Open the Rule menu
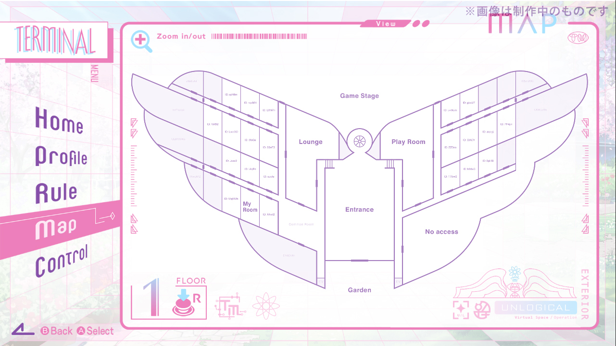The height and width of the screenshot is (346, 616). [56, 192]
